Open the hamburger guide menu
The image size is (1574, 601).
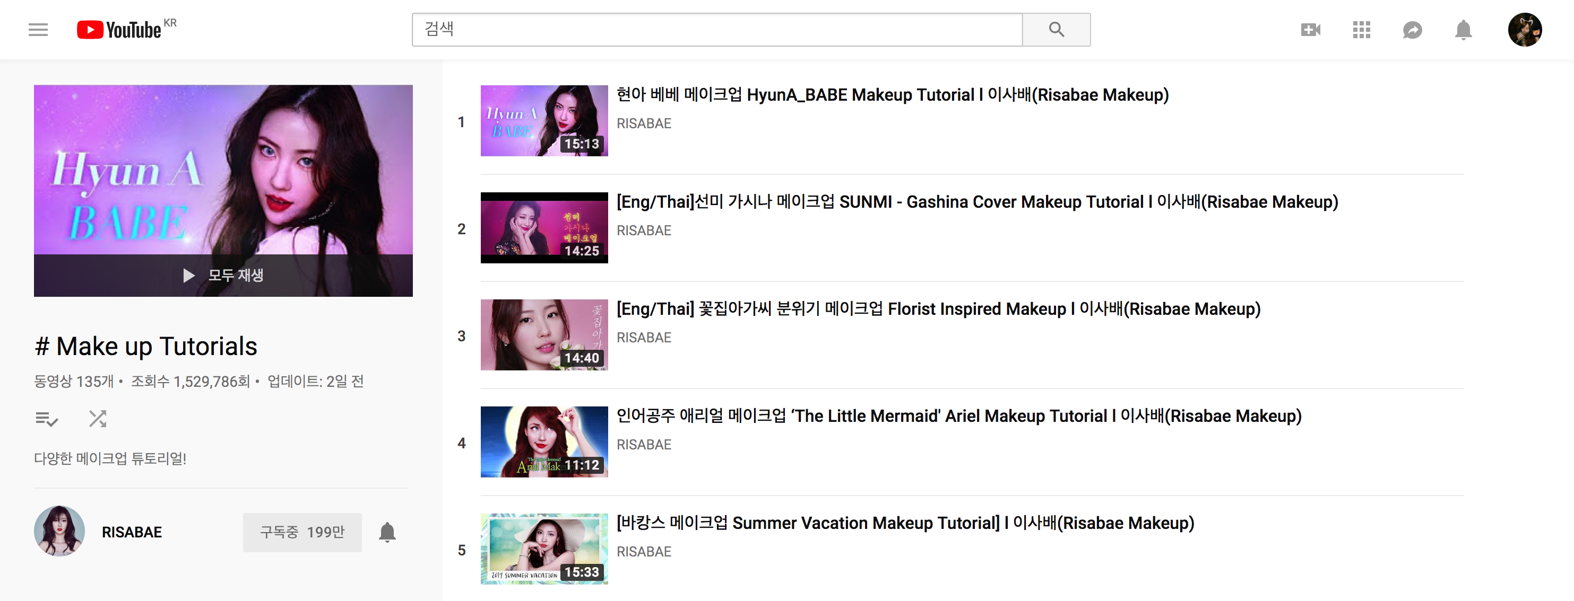click(x=38, y=29)
